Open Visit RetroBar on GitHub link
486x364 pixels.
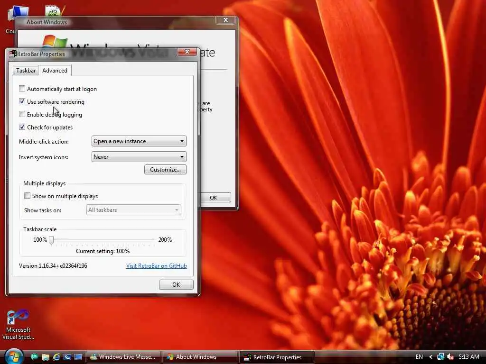(157, 266)
